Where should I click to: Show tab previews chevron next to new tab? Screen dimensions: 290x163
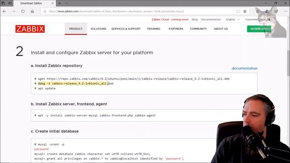click(67, 3)
